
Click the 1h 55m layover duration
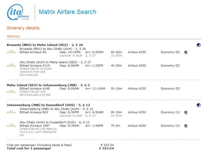116,56
